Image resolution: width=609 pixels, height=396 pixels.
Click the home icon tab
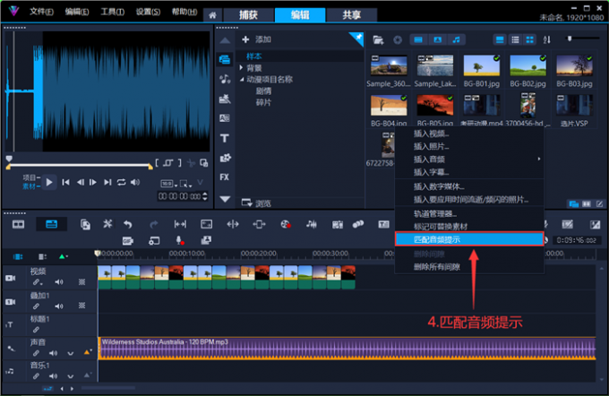[x=211, y=15]
